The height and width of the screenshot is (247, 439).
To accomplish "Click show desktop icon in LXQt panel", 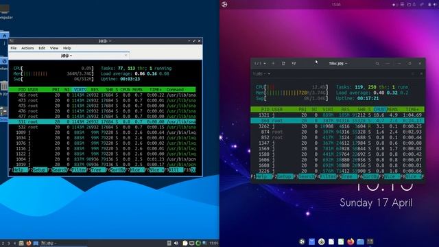I will coord(36,243).
